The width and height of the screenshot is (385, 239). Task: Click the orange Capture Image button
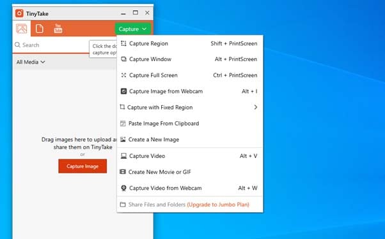point(82,166)
